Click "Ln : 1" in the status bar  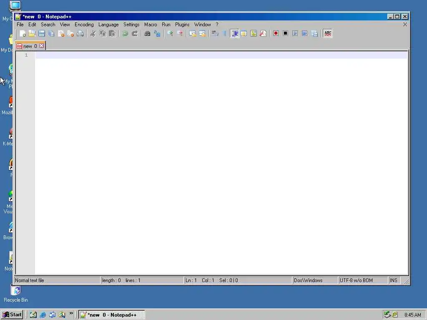[x=191, y=280]
